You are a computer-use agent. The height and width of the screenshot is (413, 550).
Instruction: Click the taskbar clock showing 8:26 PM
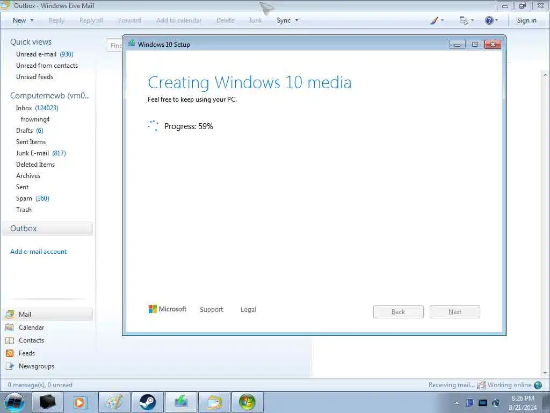pos(523,403)
